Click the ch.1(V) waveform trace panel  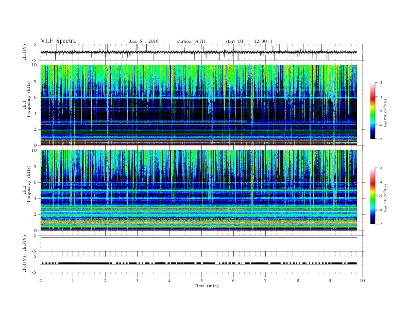pyautogui.click(x=202, y=52)
